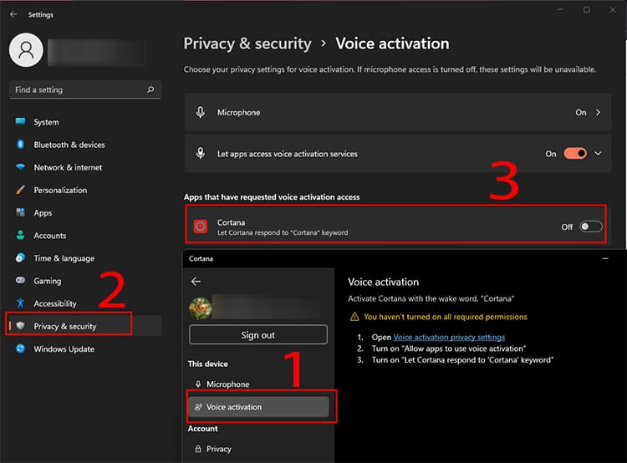Open Privacy under Cortana Account
627x463 pixels.
[258, 449]
